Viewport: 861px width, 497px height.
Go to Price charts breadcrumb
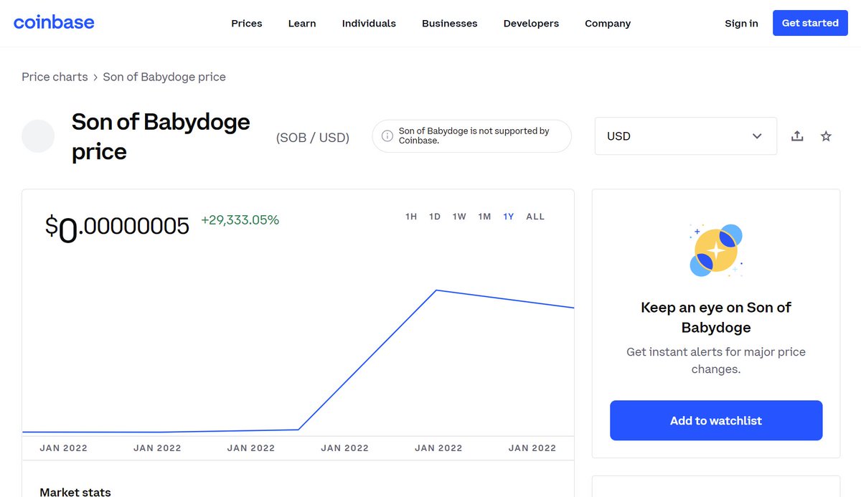[55, 77]
